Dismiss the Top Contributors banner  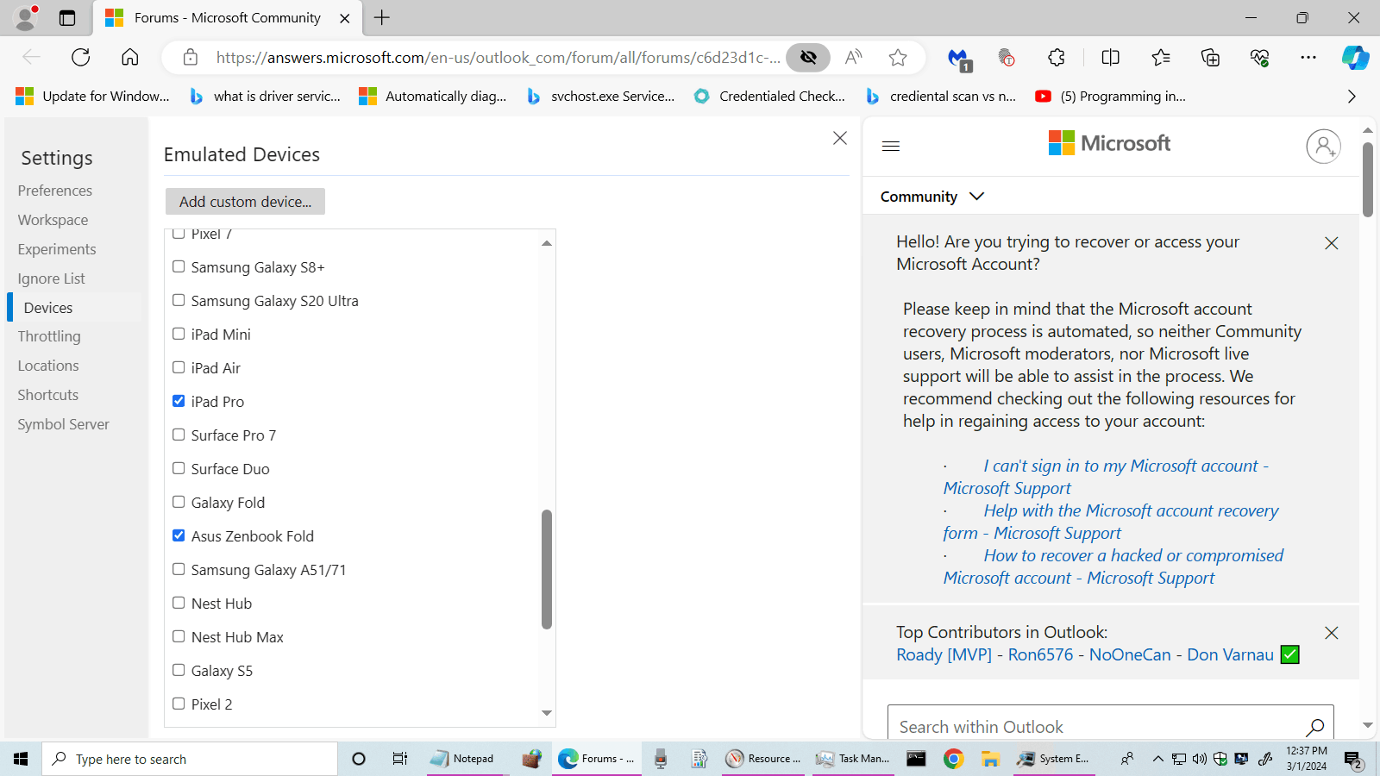(x=1332, y=633)
